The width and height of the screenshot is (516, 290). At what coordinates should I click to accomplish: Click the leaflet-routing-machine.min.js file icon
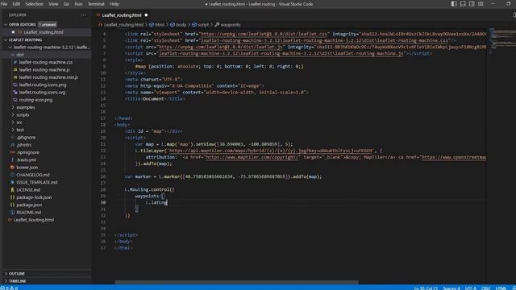pos(15,77)
